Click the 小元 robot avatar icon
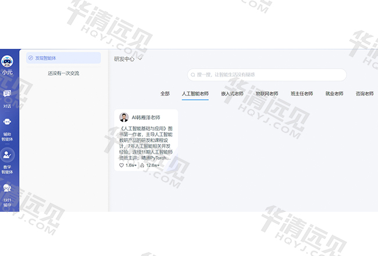Image resolution: width=378 pixels, height=256 pixels. (8, 62)
